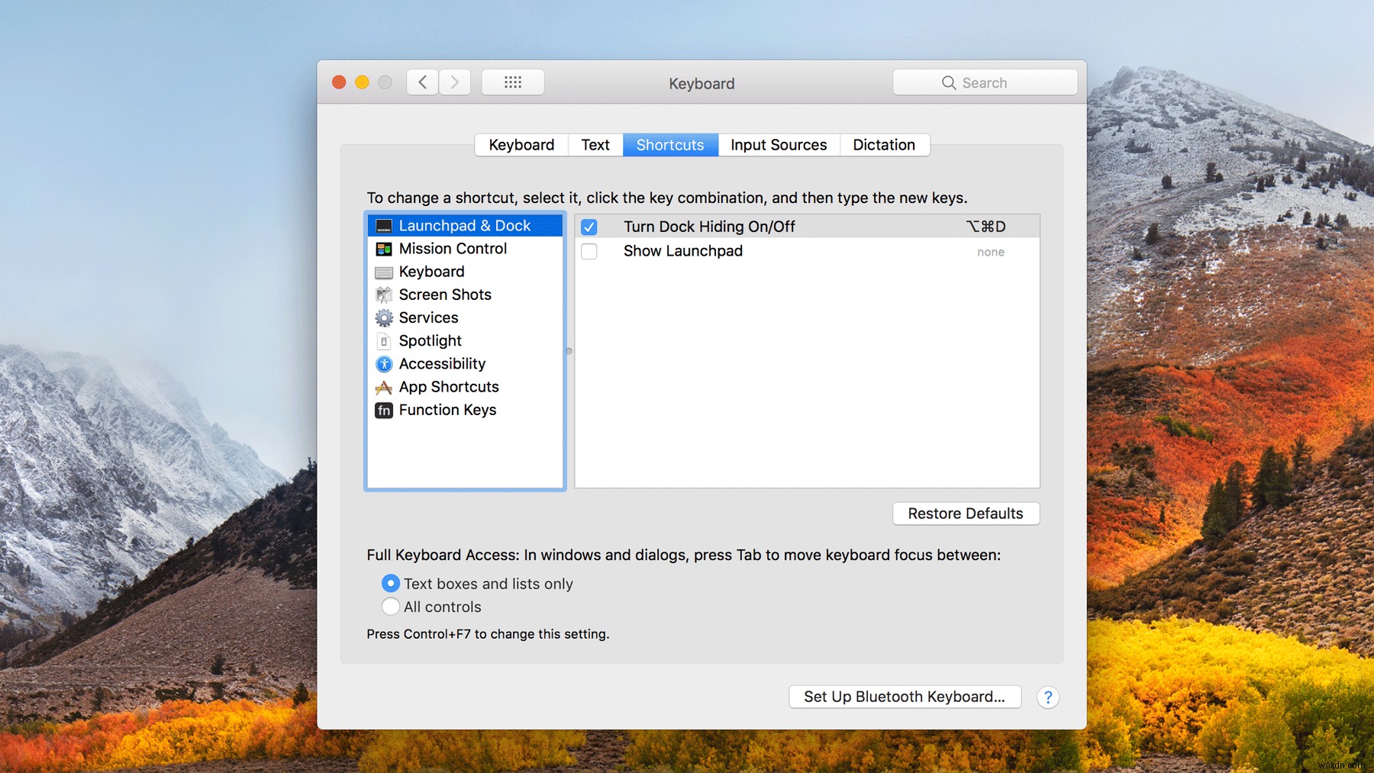The image size is (1374, 773).
Task: Click the Show All grid icon
Action: click(x=512, y=82)
